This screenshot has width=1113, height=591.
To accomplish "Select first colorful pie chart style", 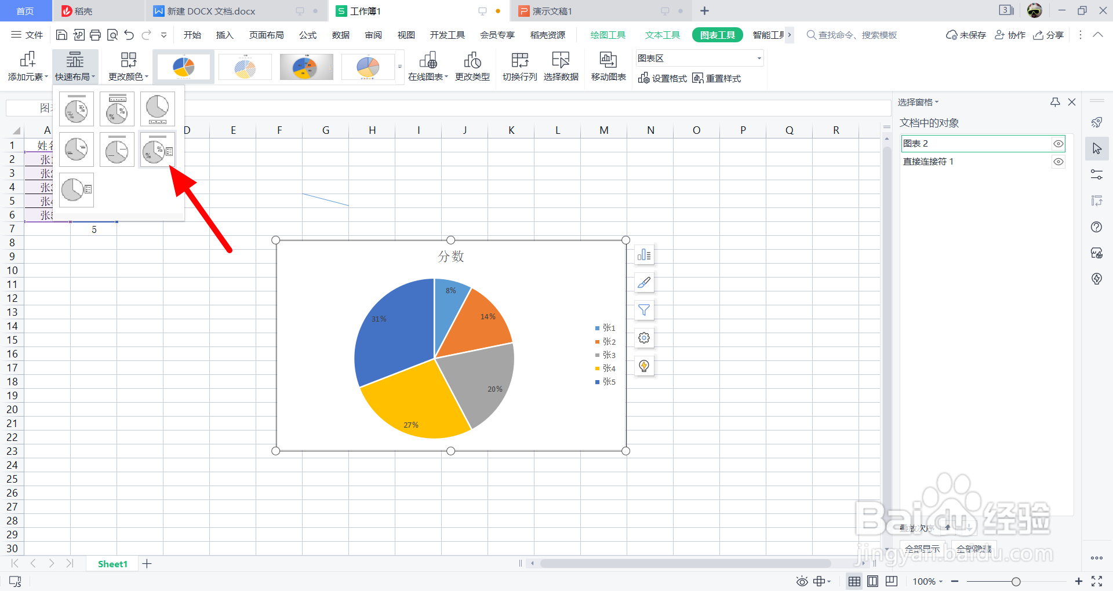I will (x=184, y=67).
